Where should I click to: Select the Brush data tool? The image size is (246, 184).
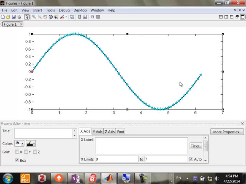pos(62,17)
